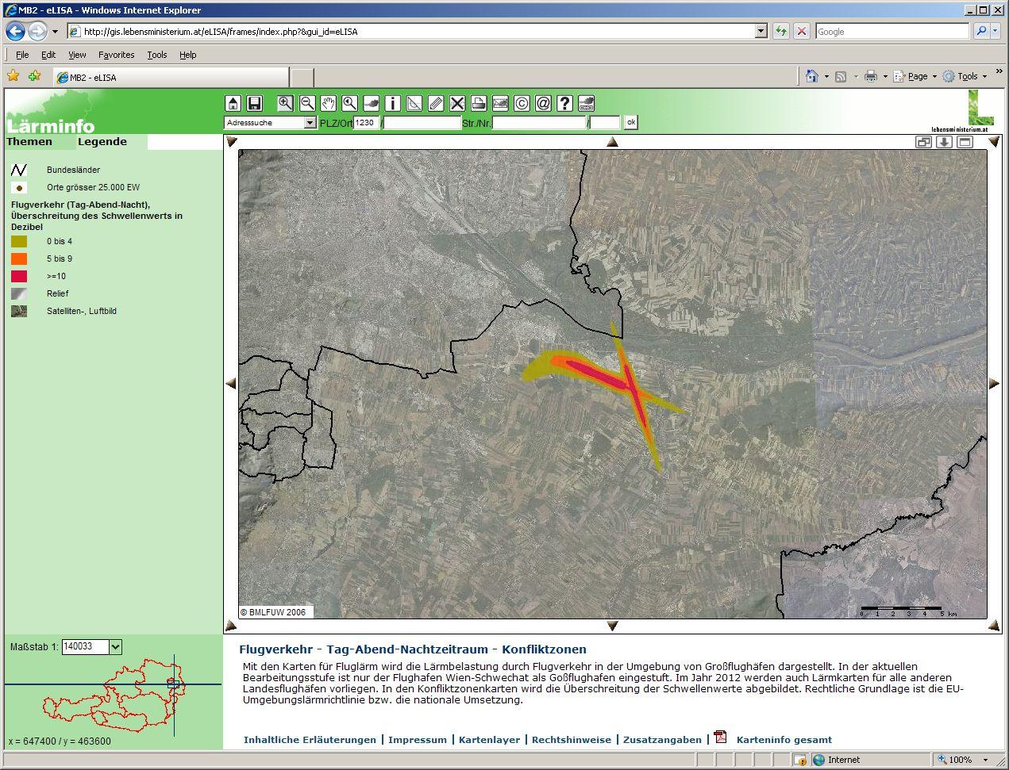Switch to the Legende tab
The width and height of the screenshot is (1009, 770).
click(x=102, y=142)
